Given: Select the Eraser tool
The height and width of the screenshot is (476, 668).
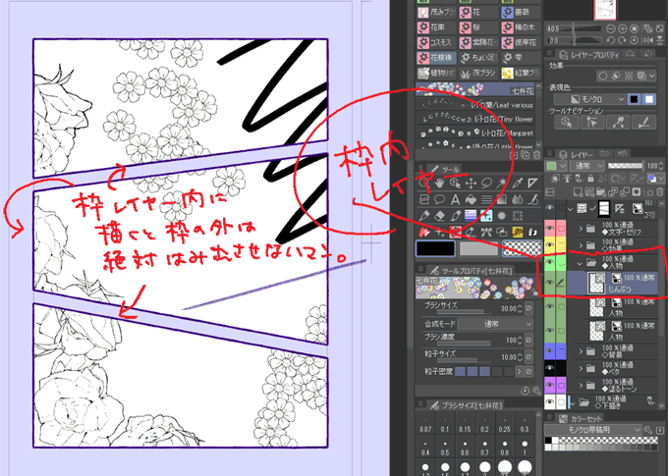Looking at the screenshot, I should coord(439,216).
